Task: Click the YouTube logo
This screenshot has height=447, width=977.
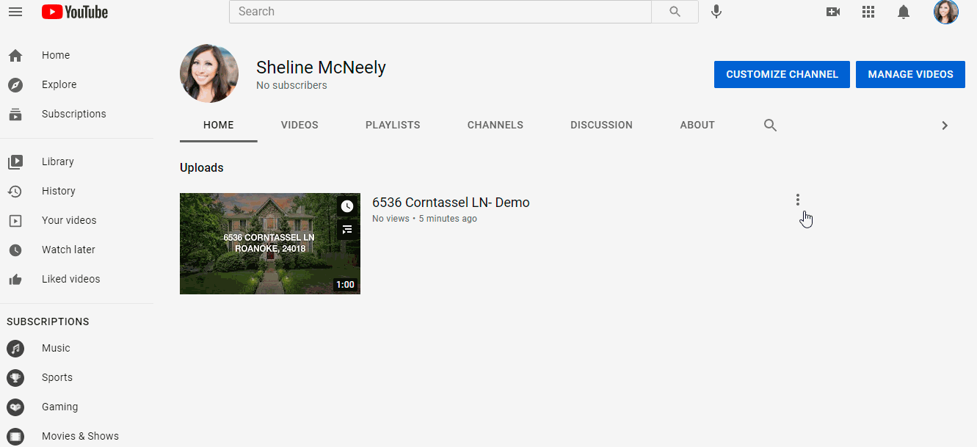Action: click(x=75, y=12)
